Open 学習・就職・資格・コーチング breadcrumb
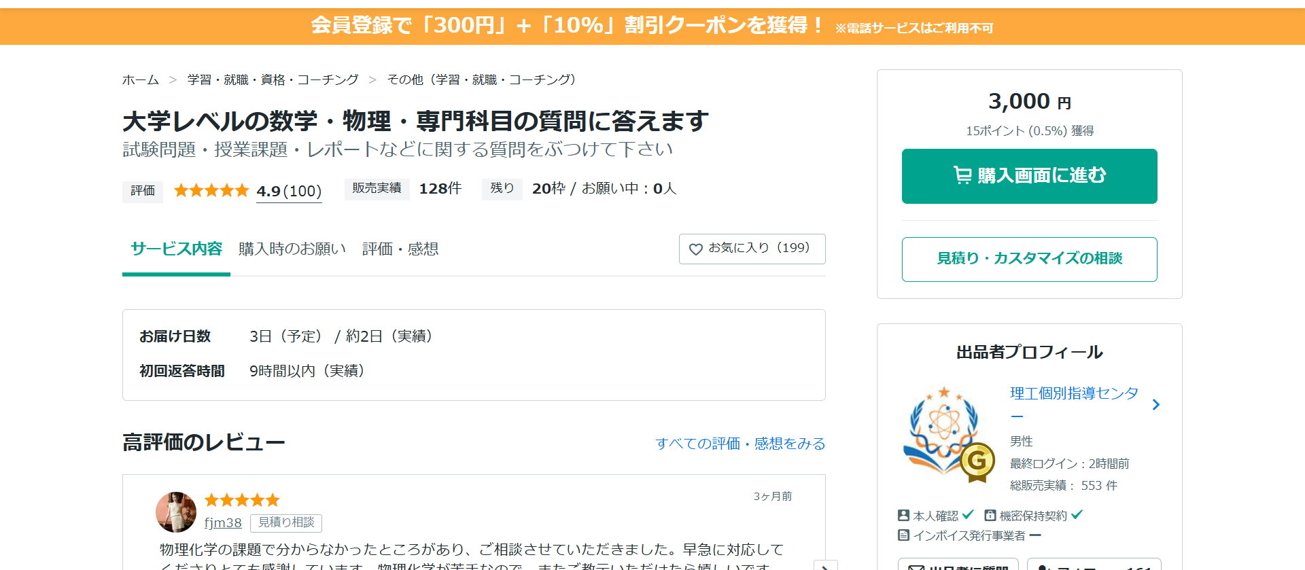The height and width of the screenshot is (570, 1305). coord(273,80)
